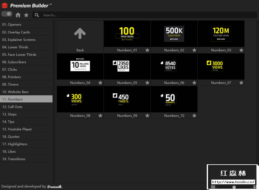This screenshot has width=259, height=190.
Task: Click the Numbers_01 label
Action: click(127, 50)
